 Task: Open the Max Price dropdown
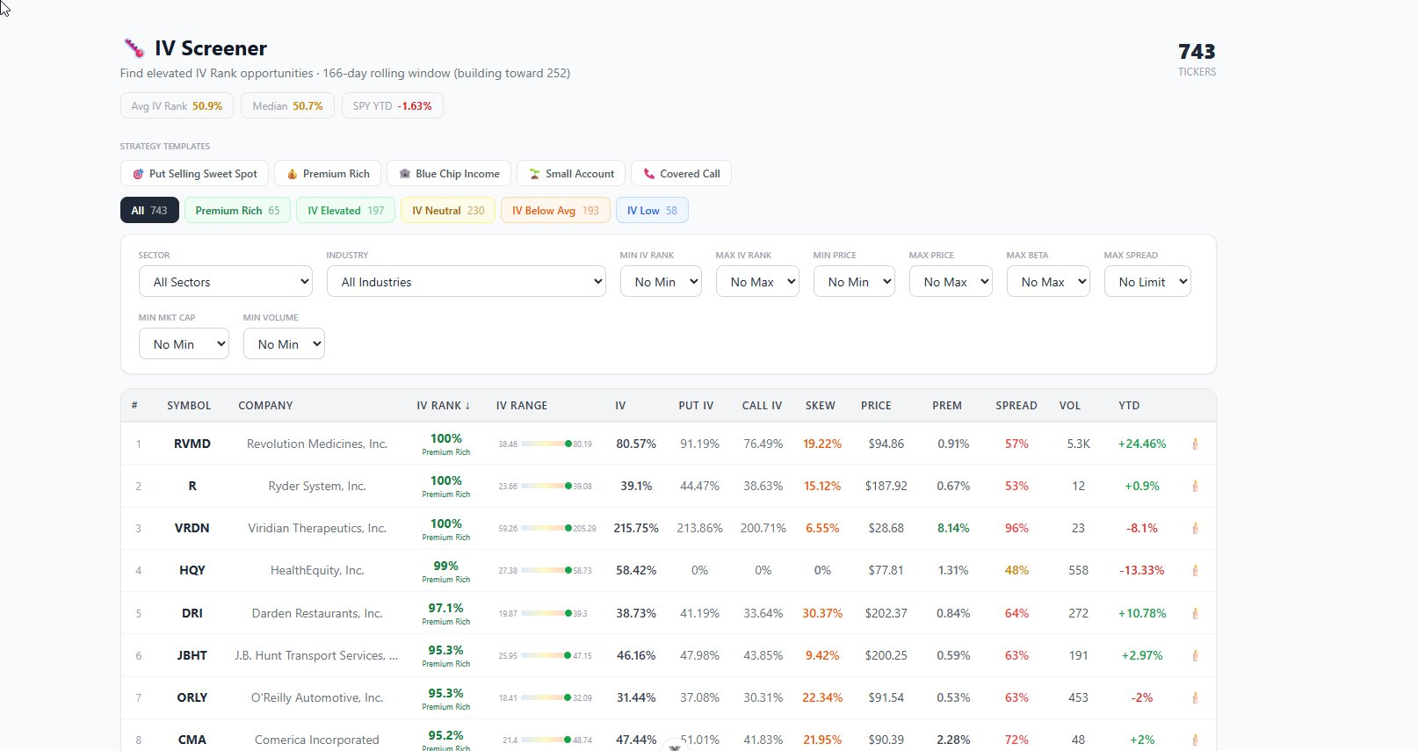pos(951,281)
